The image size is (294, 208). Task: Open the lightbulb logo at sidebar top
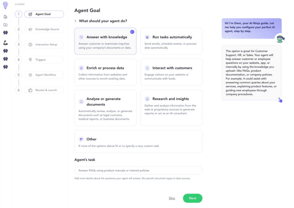5,5
